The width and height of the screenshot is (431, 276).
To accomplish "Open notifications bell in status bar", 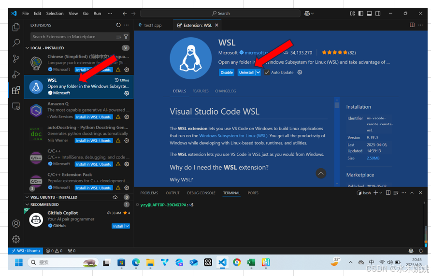I will (x=420, y=251).
